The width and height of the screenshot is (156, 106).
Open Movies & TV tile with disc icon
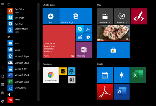pos(122,16)
